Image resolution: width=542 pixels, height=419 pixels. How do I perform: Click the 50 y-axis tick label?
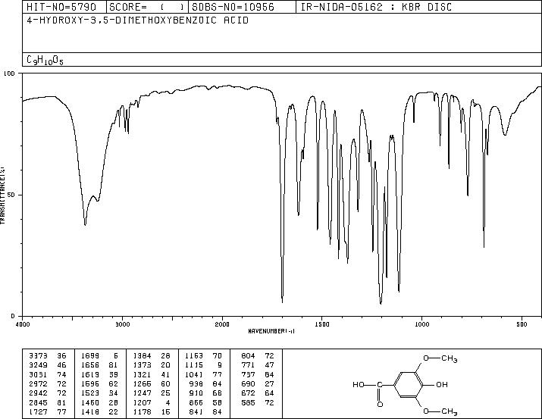[x=11, y=195]
